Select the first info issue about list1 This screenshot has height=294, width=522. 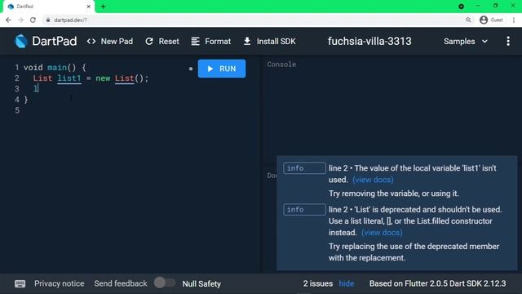coord(396,180)
